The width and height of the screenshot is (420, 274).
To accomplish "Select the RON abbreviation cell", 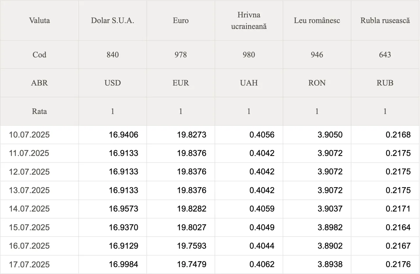I will pyautogui.click(x=317, y=83).
